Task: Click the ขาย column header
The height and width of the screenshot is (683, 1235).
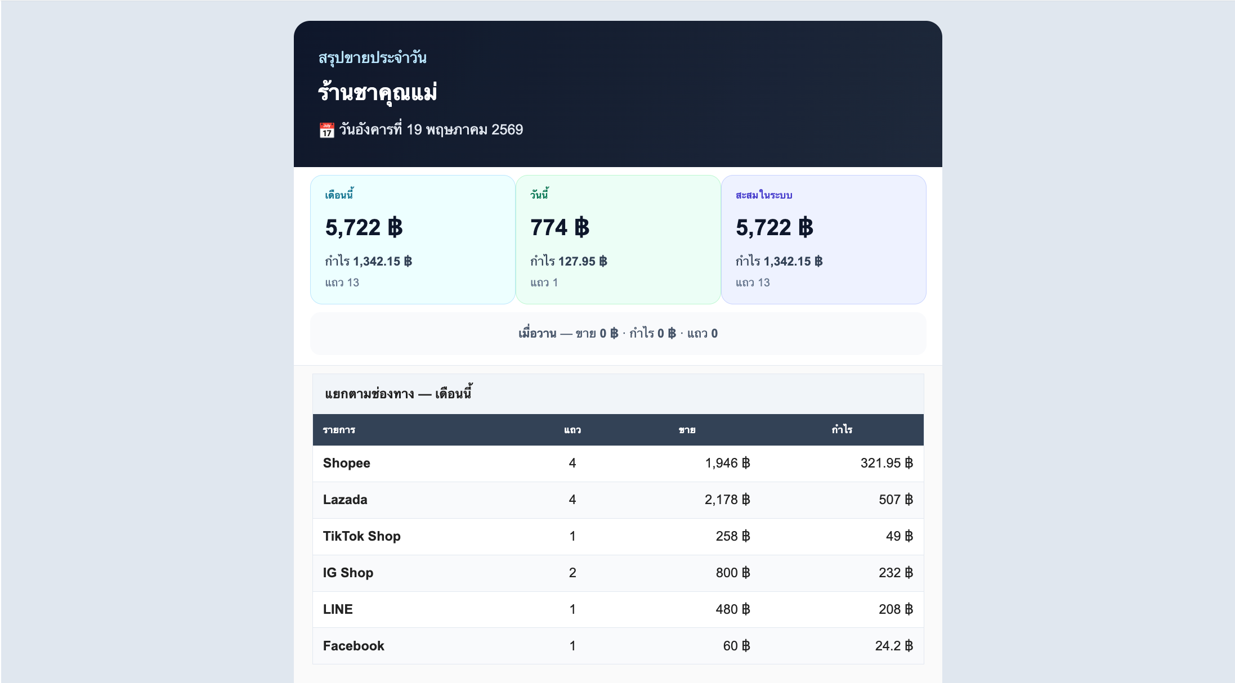Action: pos(687,430)
